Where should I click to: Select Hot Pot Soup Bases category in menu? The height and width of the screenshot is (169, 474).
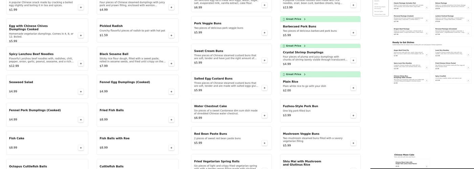pos(380,7)
